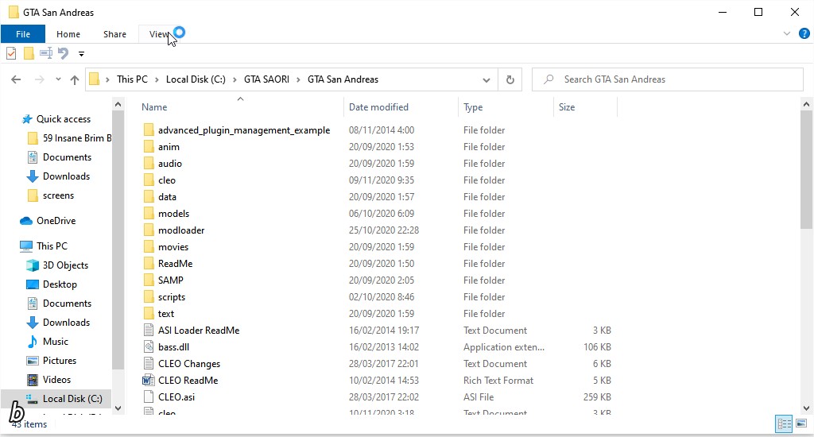Open Videos in the navigation pane
The height and width of the screenshot is (437, 814).
coord(56,380)
